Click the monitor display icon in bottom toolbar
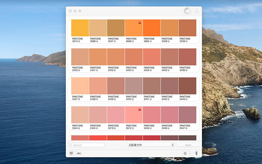Image resolution: width=262 pixels, height=164 pixels. [x=71, y=153]
